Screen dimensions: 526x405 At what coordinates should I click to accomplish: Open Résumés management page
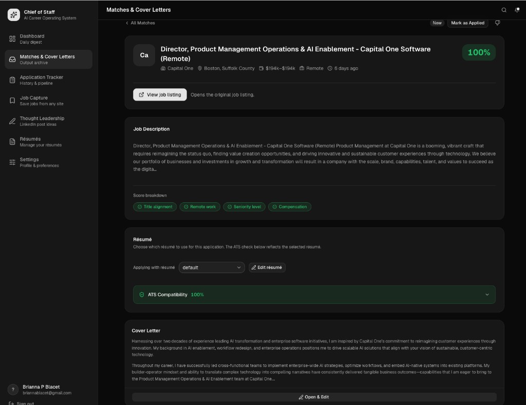pyautogui.click(x=49, y=142)
